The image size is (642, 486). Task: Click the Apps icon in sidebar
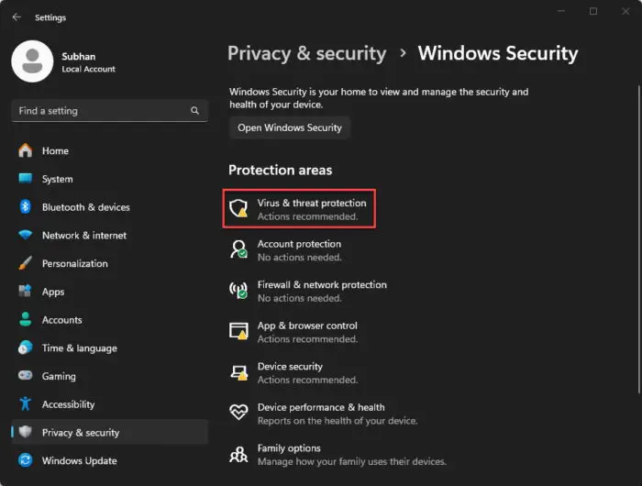pyautogui.click(x=26, y=291)
